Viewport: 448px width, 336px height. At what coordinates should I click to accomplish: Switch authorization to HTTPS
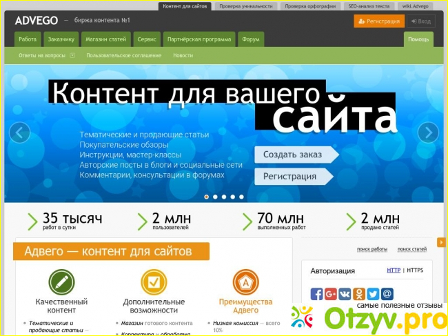point(414,270)
